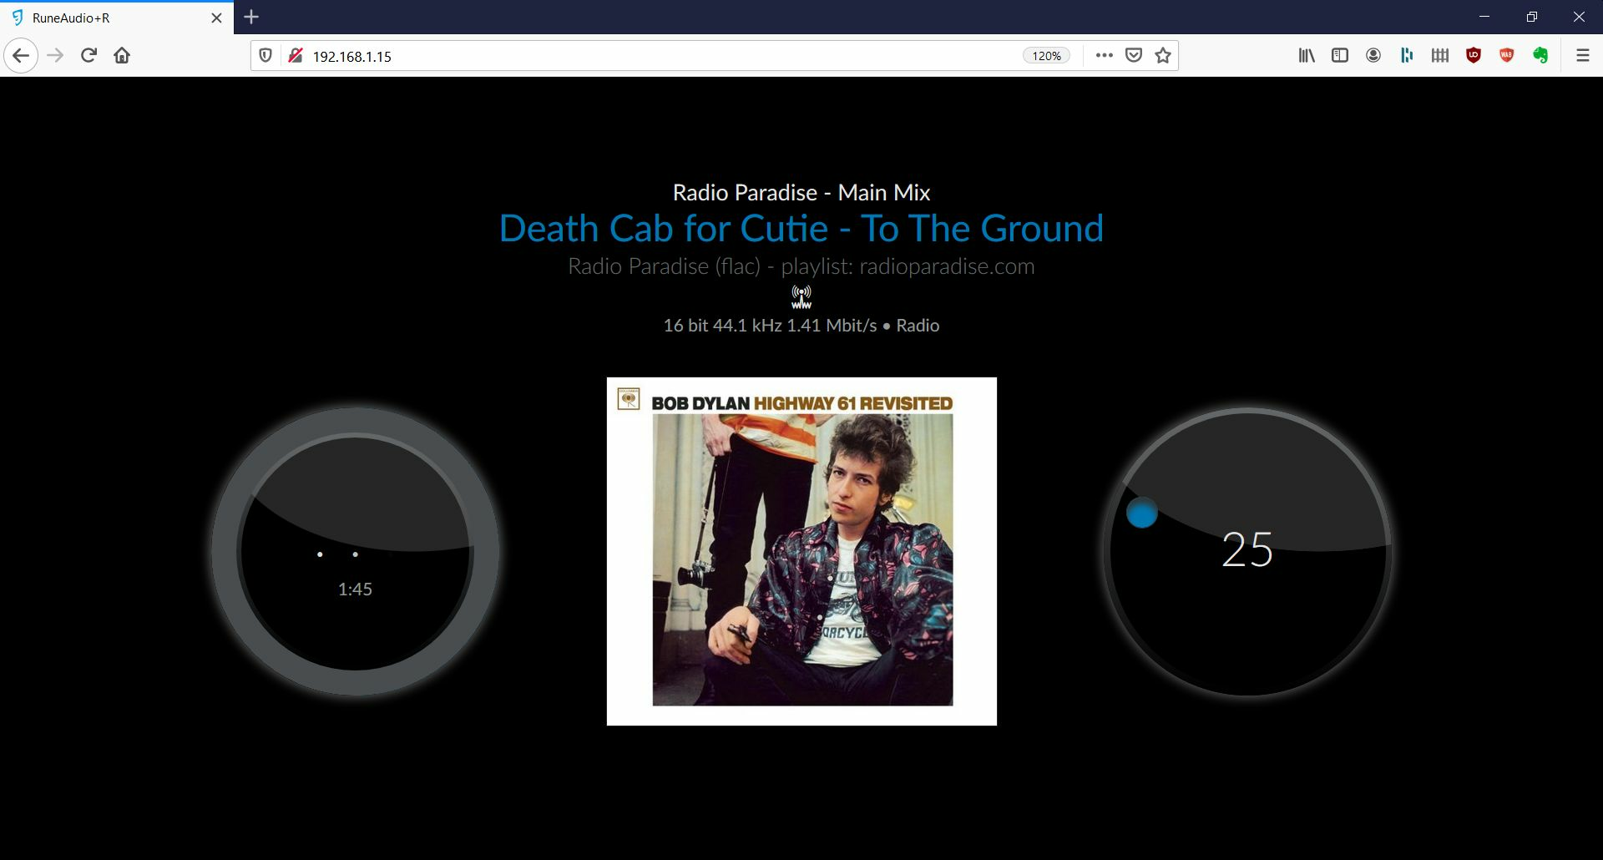Screen dimensions: 1603x860
Task: Click the Death Cab for Cutie song title
Action: pos(801,229)
